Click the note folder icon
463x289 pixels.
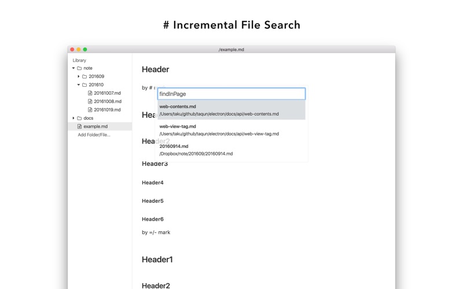click(x=79, y=68)
